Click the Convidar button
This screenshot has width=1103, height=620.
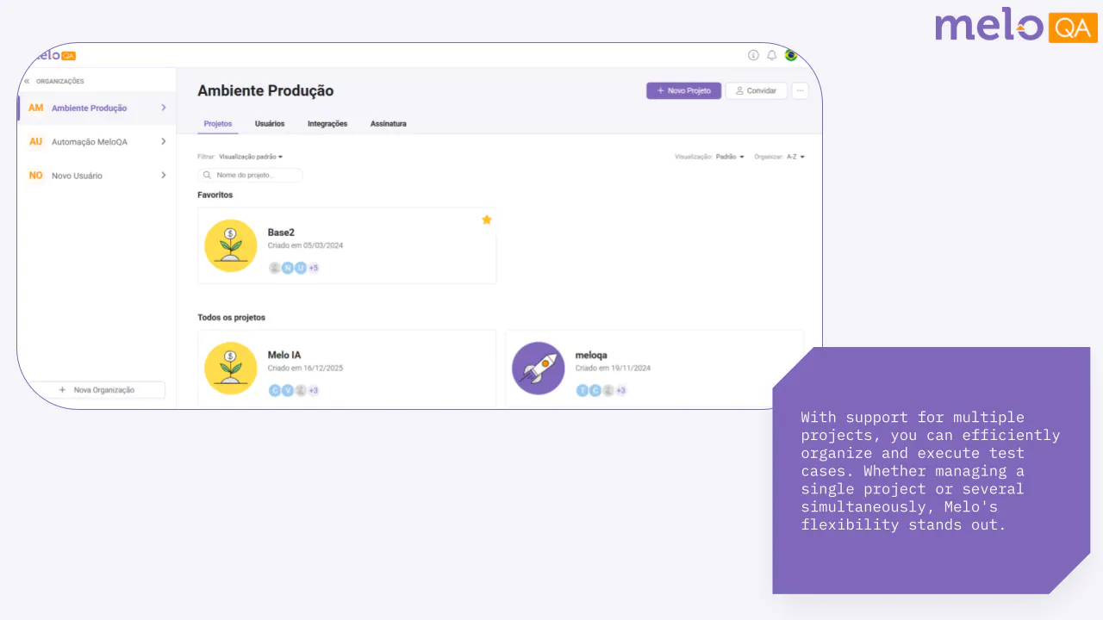pyautogui.click(x=756, y=90)
